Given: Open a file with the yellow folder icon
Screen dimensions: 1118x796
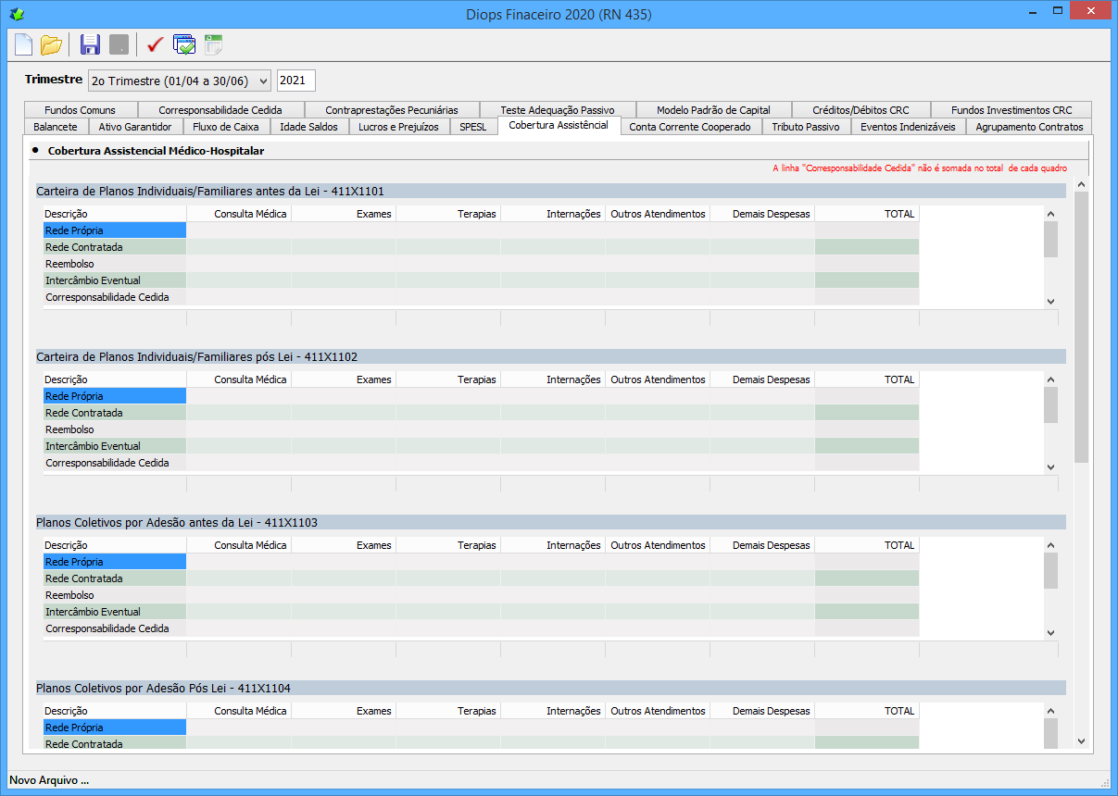Looking at the screenshot, I should coord(51,44).
